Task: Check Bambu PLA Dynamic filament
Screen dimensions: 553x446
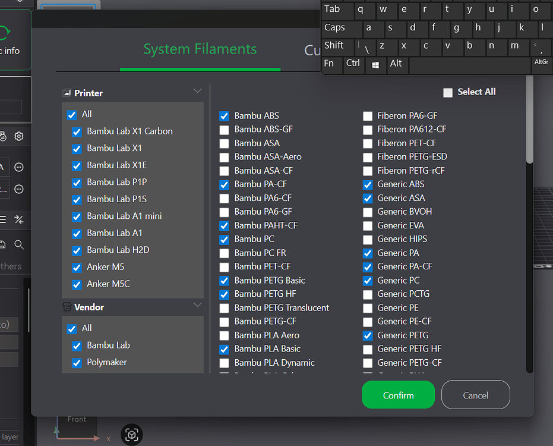Action: coord(224,363)
